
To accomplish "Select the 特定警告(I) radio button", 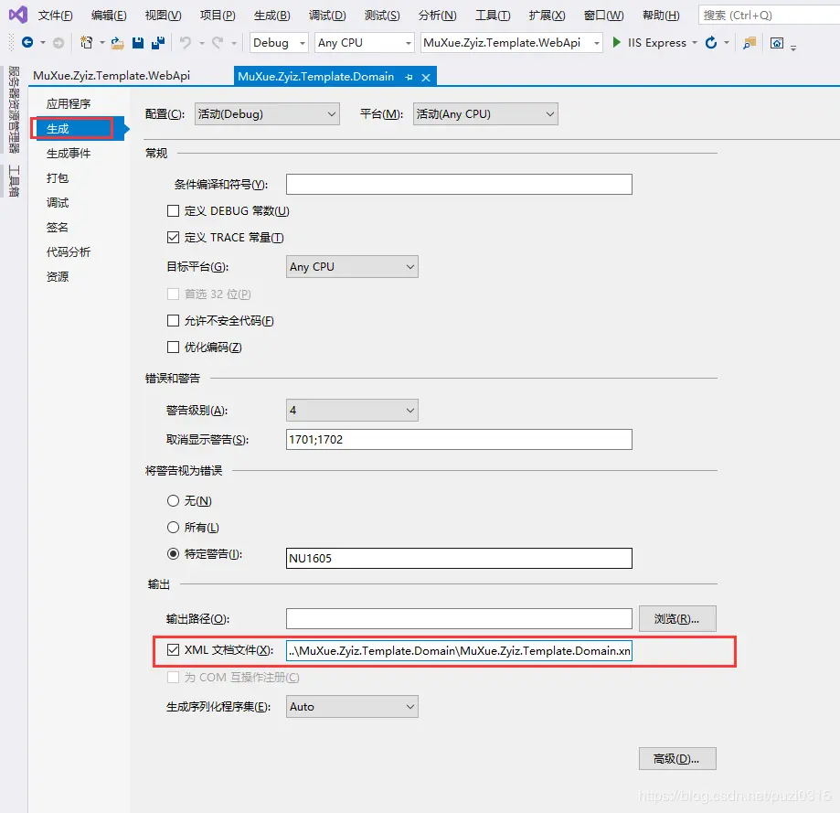I will pos(173,553).
